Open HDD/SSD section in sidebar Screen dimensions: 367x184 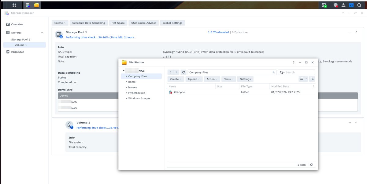point(17,52)
